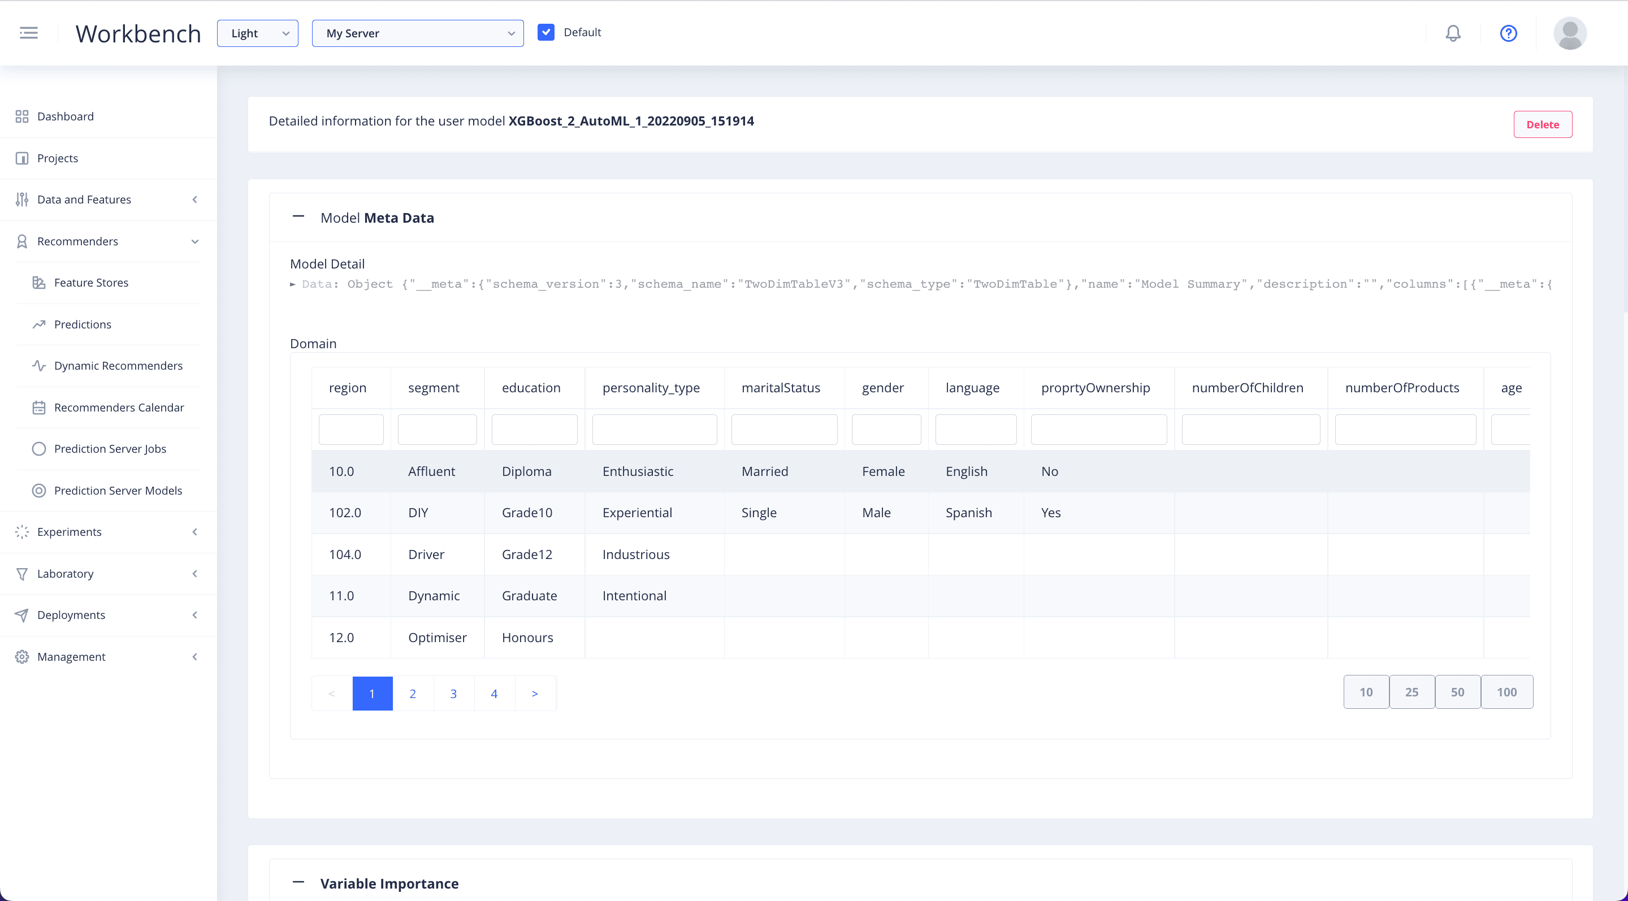The height and width of the screenshot is (901, 1628).
Task: Show 100 rows per page
Action: [1507, 691]
